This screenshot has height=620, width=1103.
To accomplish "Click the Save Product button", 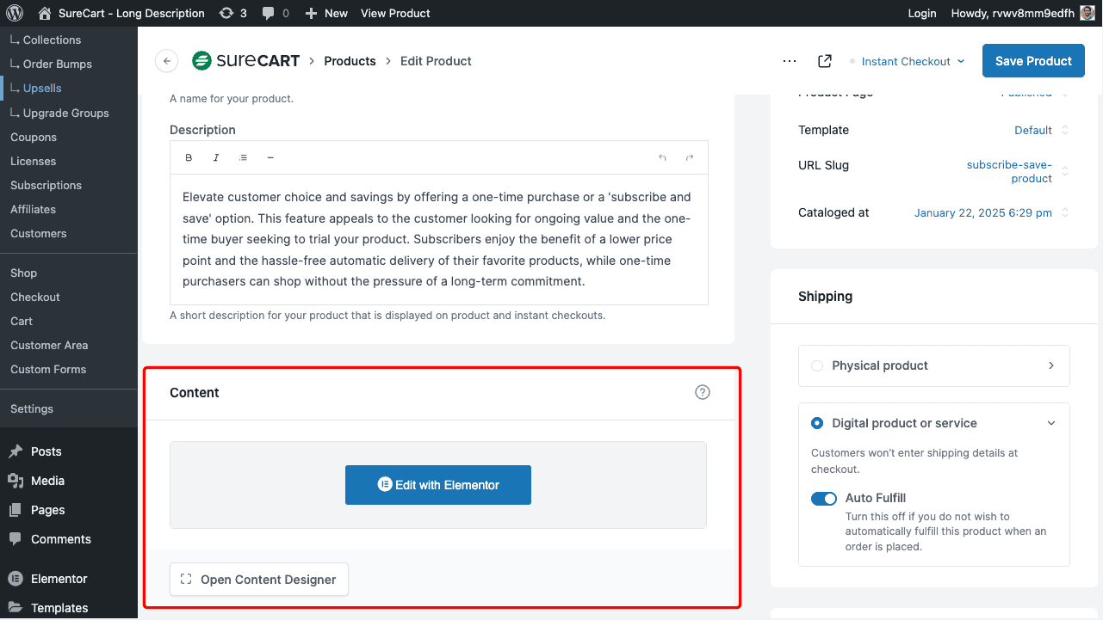I will [1032, 60].
